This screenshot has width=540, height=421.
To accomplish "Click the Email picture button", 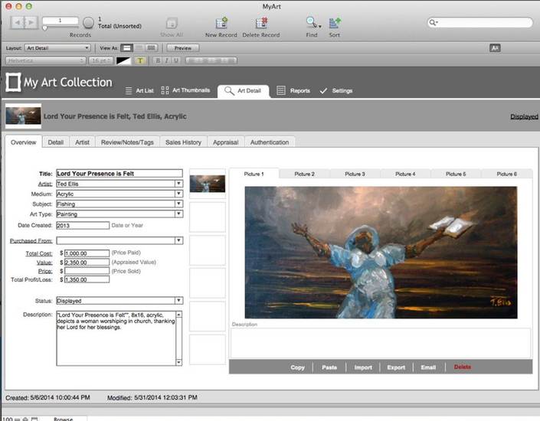I will pos(428,367).
